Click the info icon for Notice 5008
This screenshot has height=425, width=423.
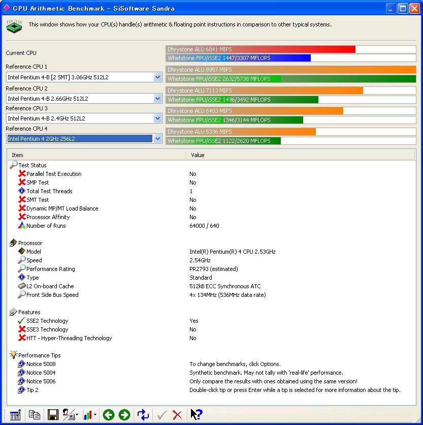click(21, 364)
